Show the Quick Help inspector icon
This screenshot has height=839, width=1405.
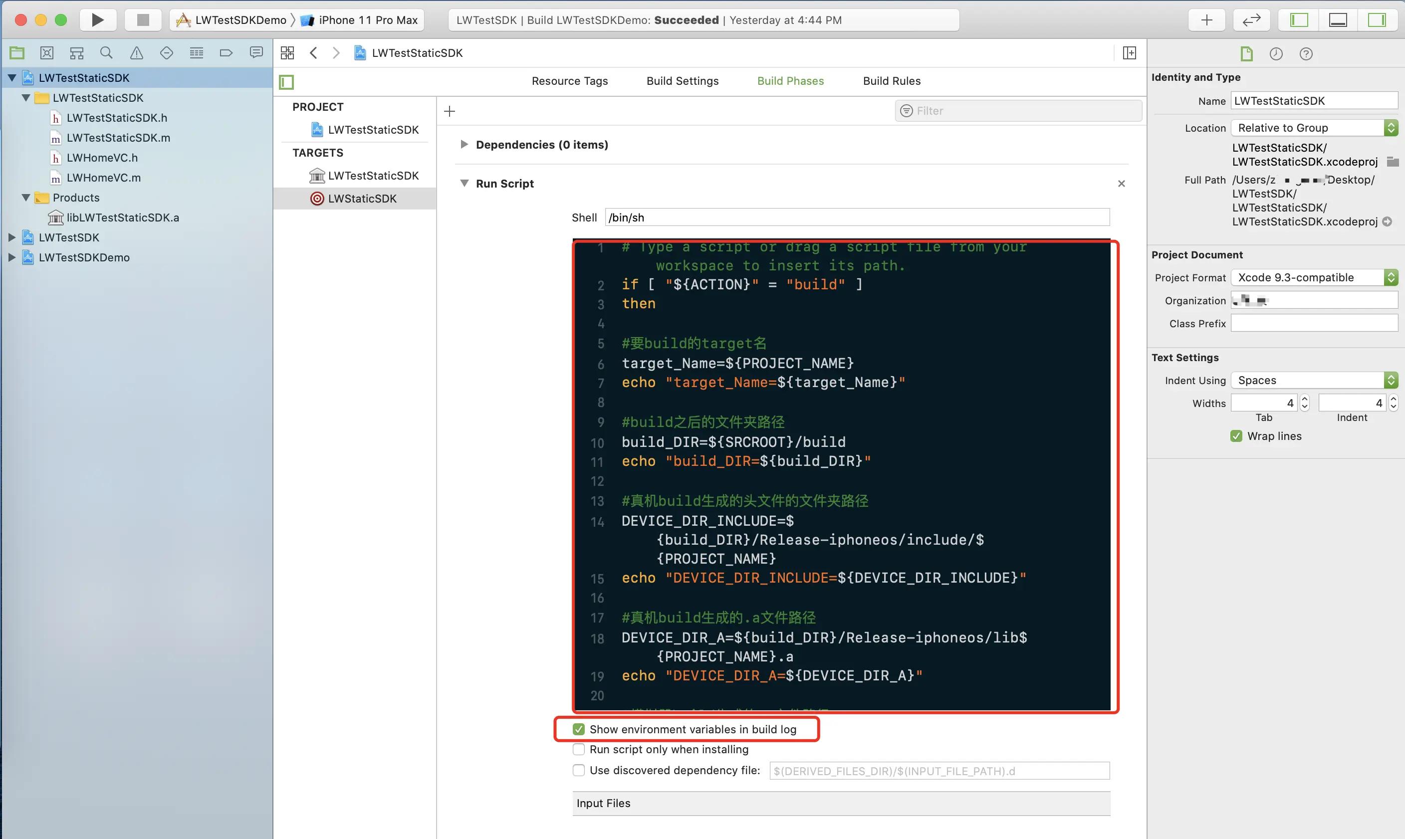(x=1306, y=54)
